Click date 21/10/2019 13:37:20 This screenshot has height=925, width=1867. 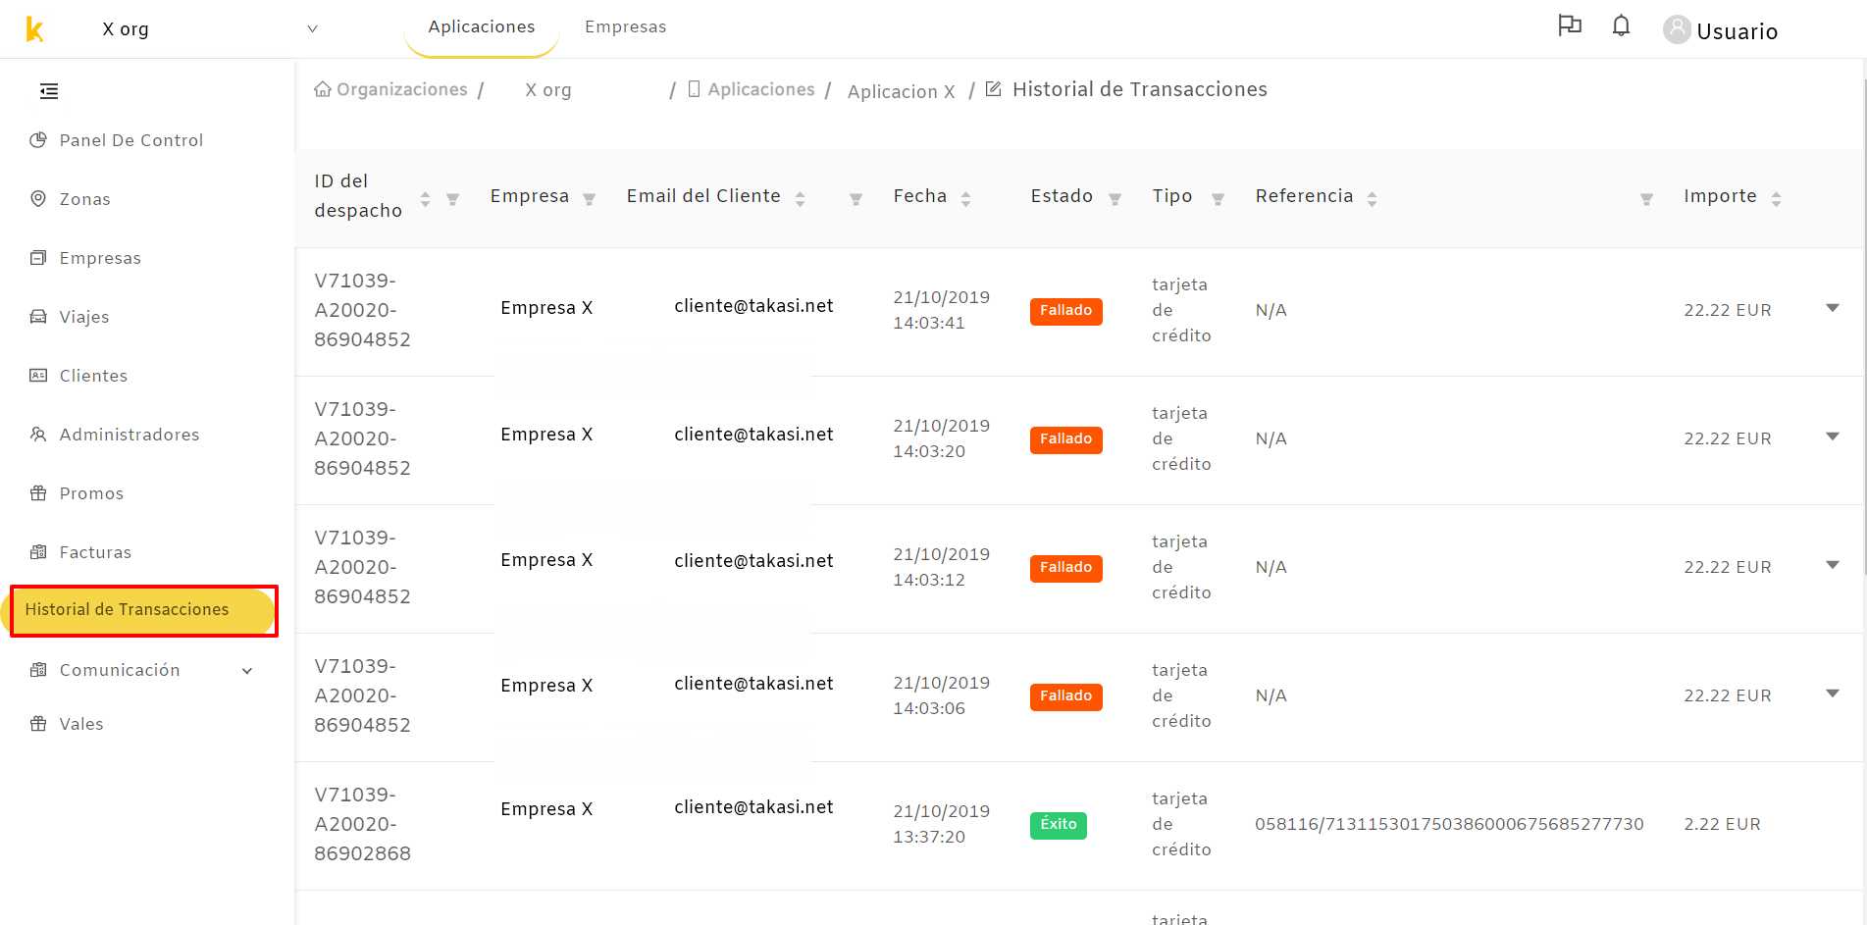(x=941, y=824)
